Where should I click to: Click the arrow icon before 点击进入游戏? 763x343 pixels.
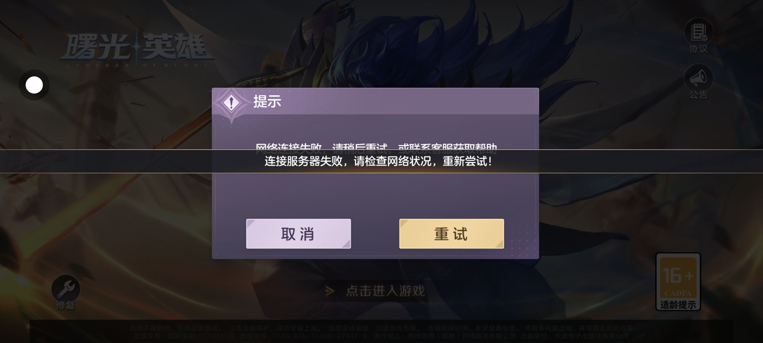pyautogui.click(x=330, y=291)
